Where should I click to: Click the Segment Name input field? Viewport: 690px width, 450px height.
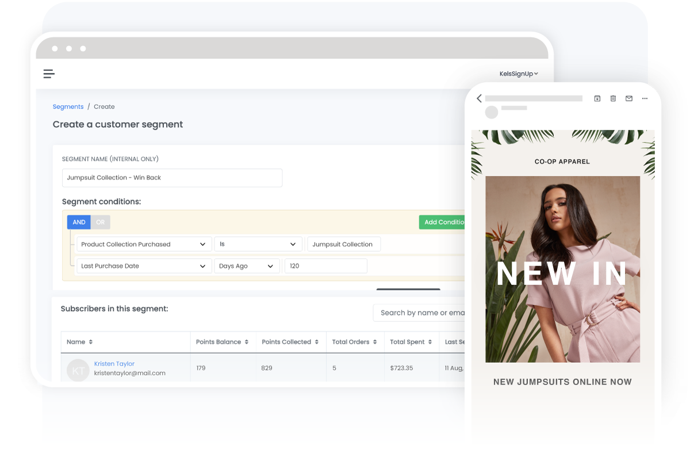point(172,178)
